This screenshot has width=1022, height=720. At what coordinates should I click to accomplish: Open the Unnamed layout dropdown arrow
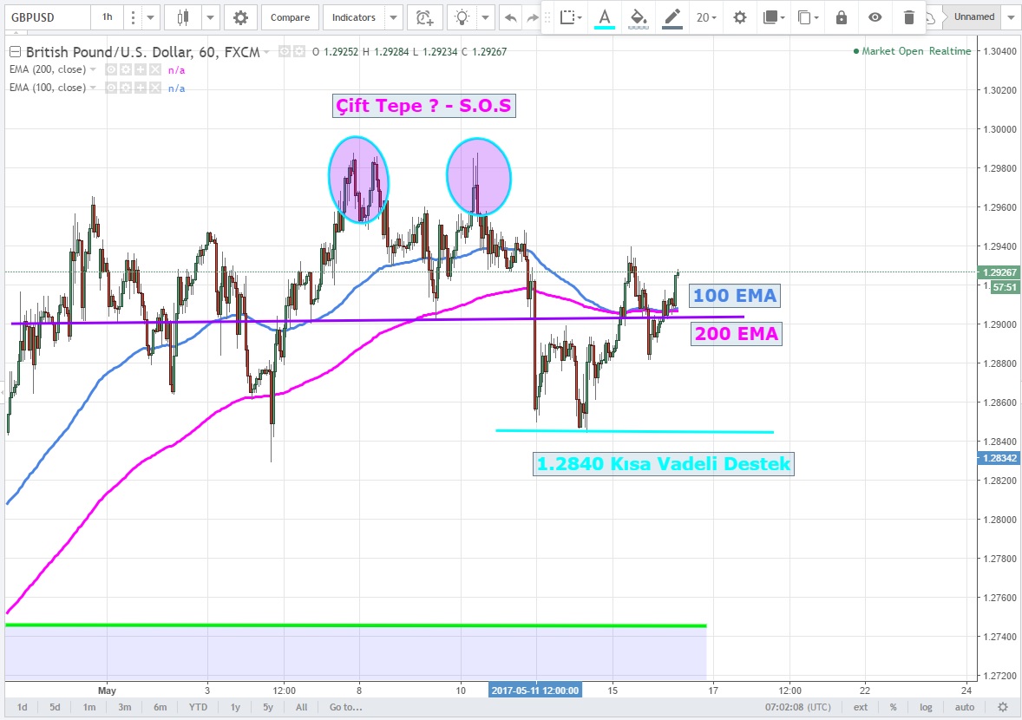pyautogui.click(x=1009, y=17)
